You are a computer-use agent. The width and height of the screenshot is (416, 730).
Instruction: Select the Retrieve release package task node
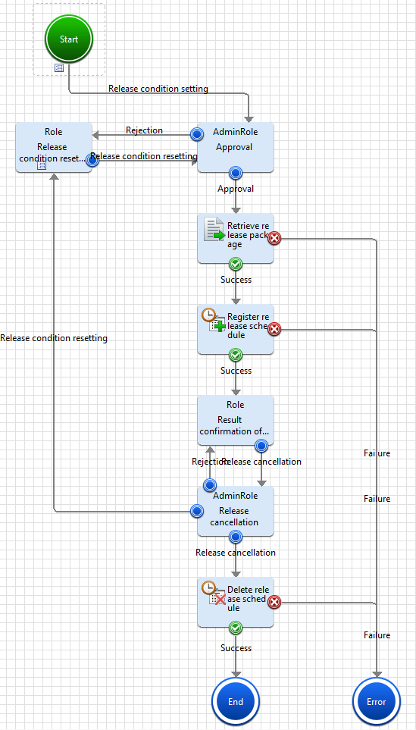pos(236,238)
